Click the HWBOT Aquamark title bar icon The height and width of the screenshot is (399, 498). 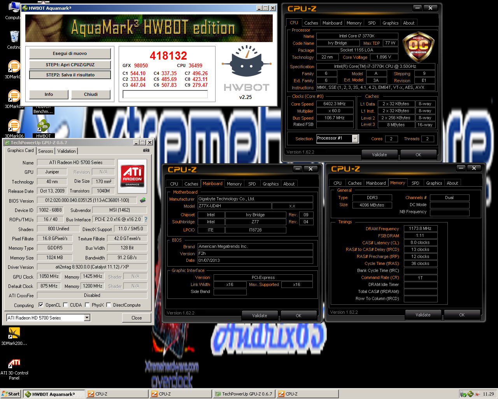pos(25,8)
